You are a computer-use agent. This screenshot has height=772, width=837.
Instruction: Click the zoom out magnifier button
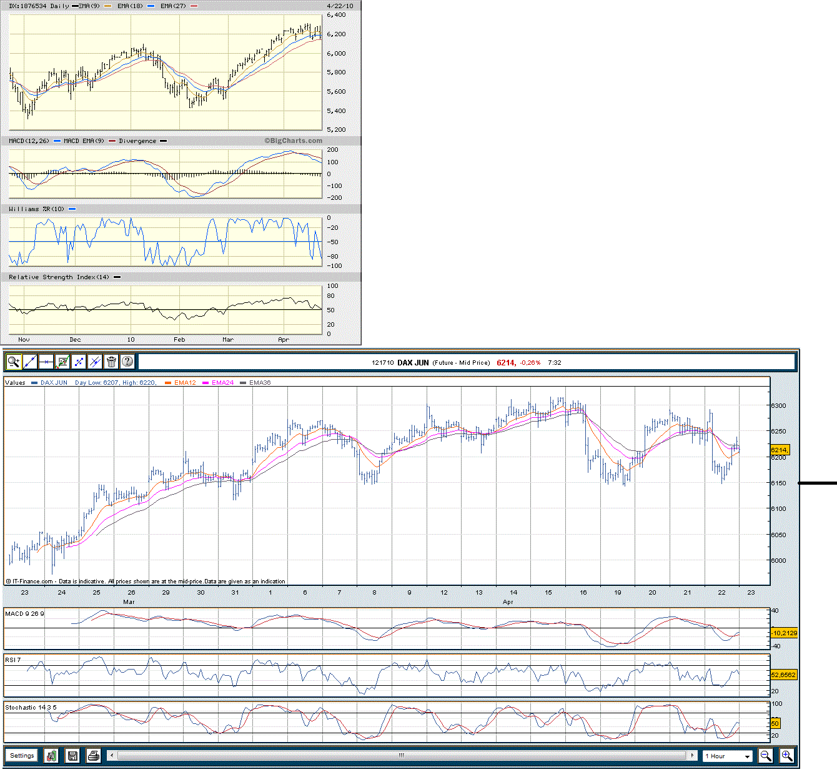coord(765,756)
